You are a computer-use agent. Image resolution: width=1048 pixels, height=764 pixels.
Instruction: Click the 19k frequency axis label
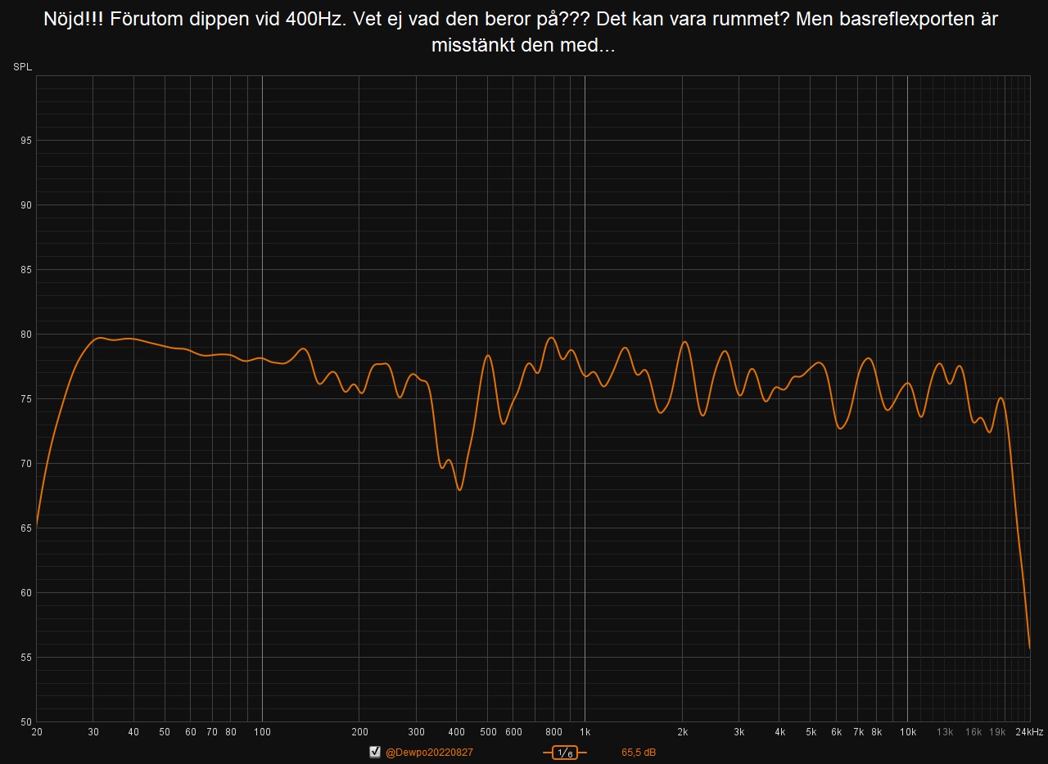point(997,732)
